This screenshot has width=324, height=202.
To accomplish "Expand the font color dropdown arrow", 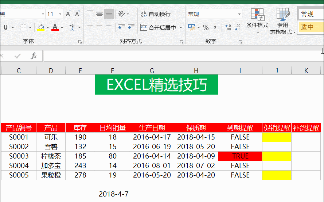I will pos(62,27).
